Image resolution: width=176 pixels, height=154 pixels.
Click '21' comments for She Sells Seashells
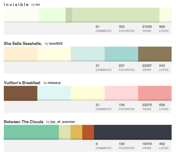coord(97,66)
